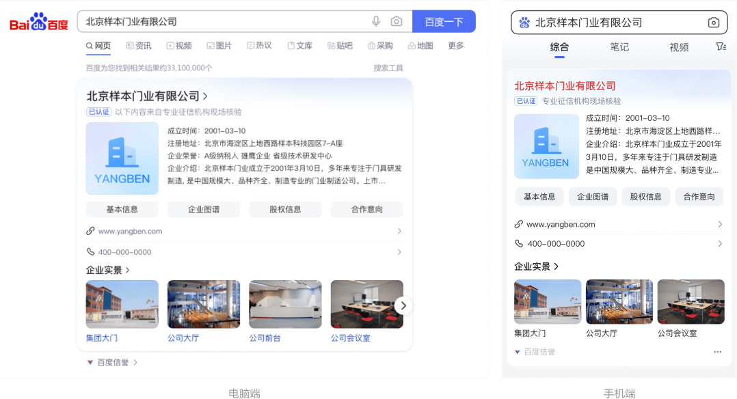The image size is (737, 399).
Task: Click 基本信息 button on desktop card
Action: click(x=122, y=209)
